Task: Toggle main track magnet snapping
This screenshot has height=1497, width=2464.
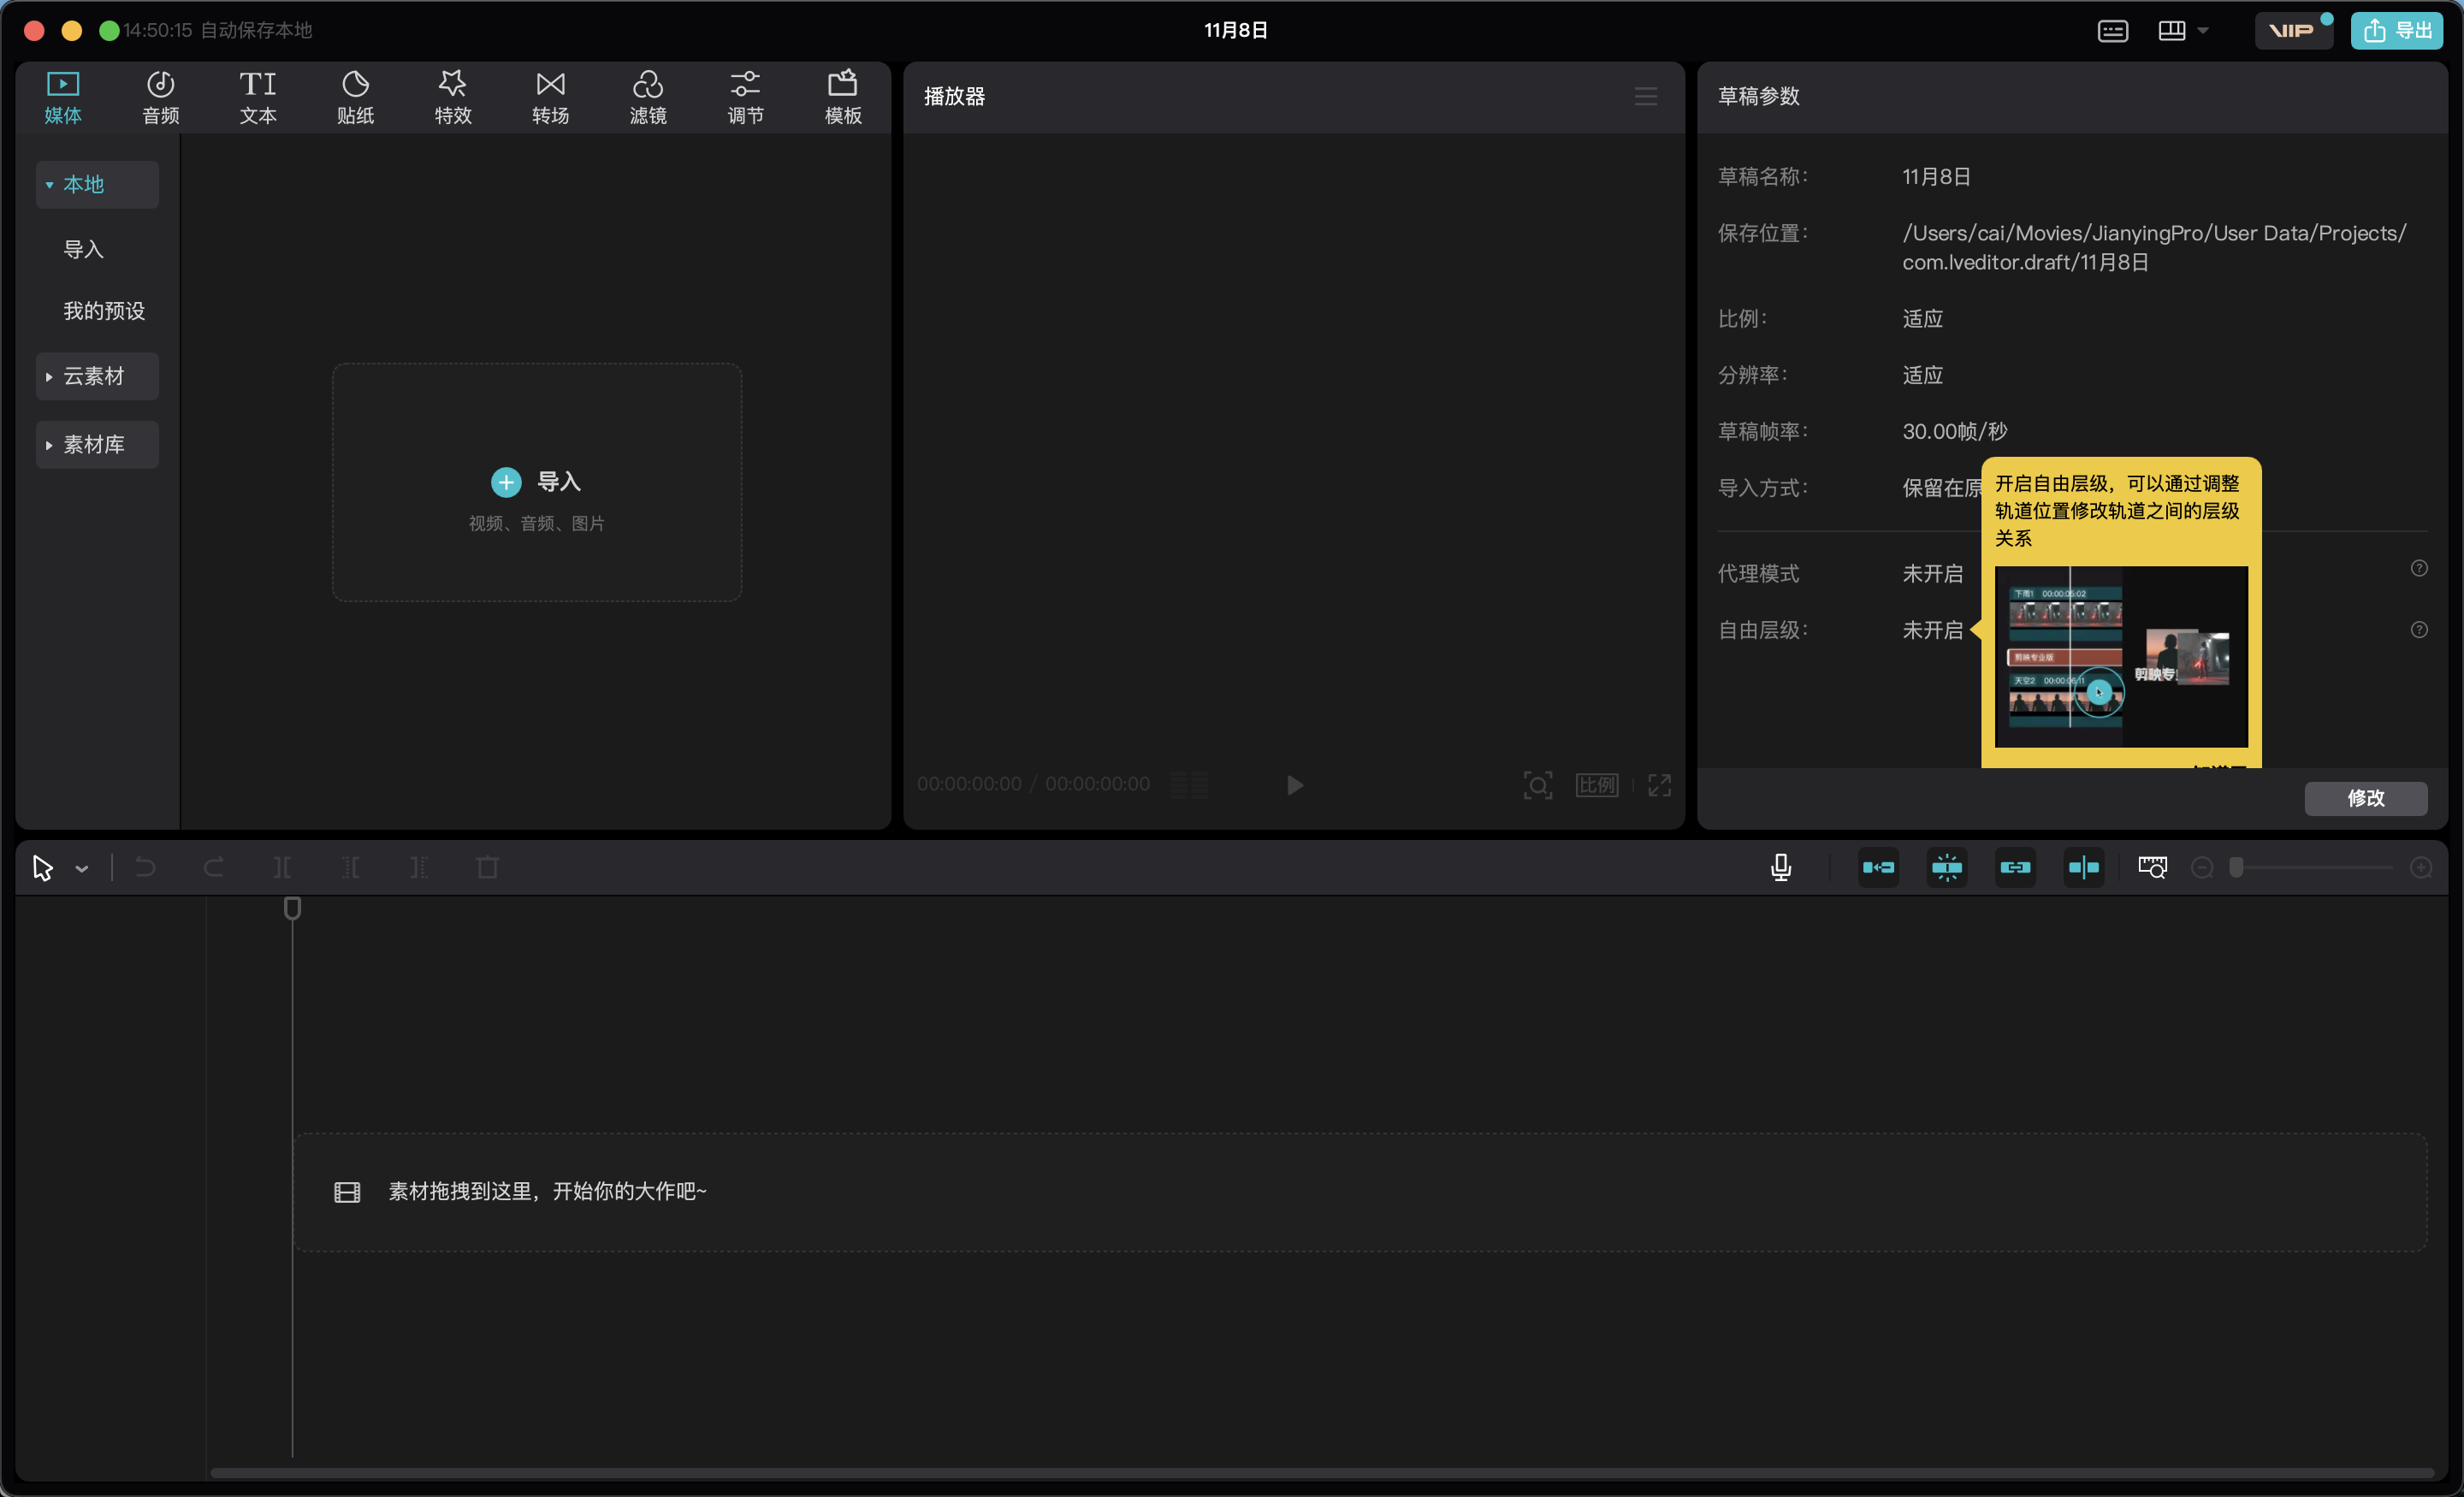Action: (1879, 867)
